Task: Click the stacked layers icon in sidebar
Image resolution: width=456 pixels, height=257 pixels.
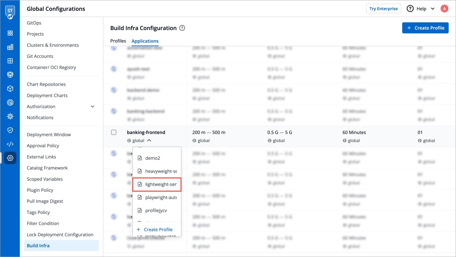Action: coord(10,75)
